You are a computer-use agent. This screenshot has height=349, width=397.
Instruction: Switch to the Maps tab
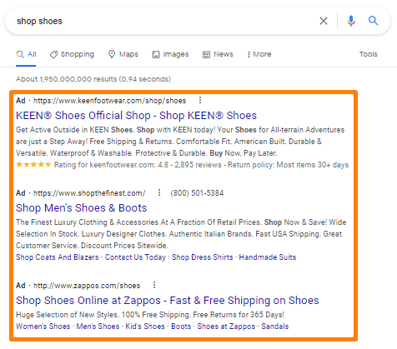point(123,54)
